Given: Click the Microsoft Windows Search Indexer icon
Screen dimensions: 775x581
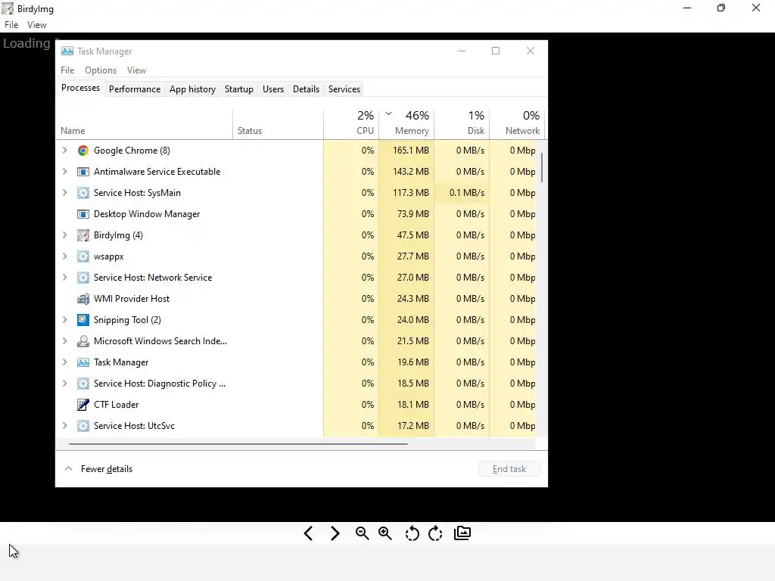Looking at the screenshot, I should (83, 341).
